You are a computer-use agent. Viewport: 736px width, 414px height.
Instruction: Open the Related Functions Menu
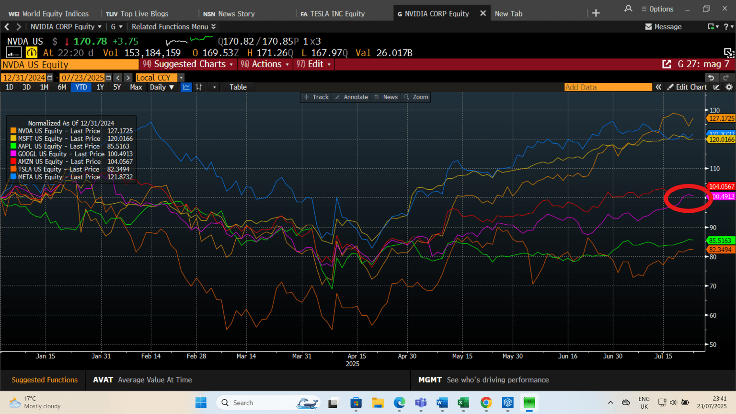(173, 27)
